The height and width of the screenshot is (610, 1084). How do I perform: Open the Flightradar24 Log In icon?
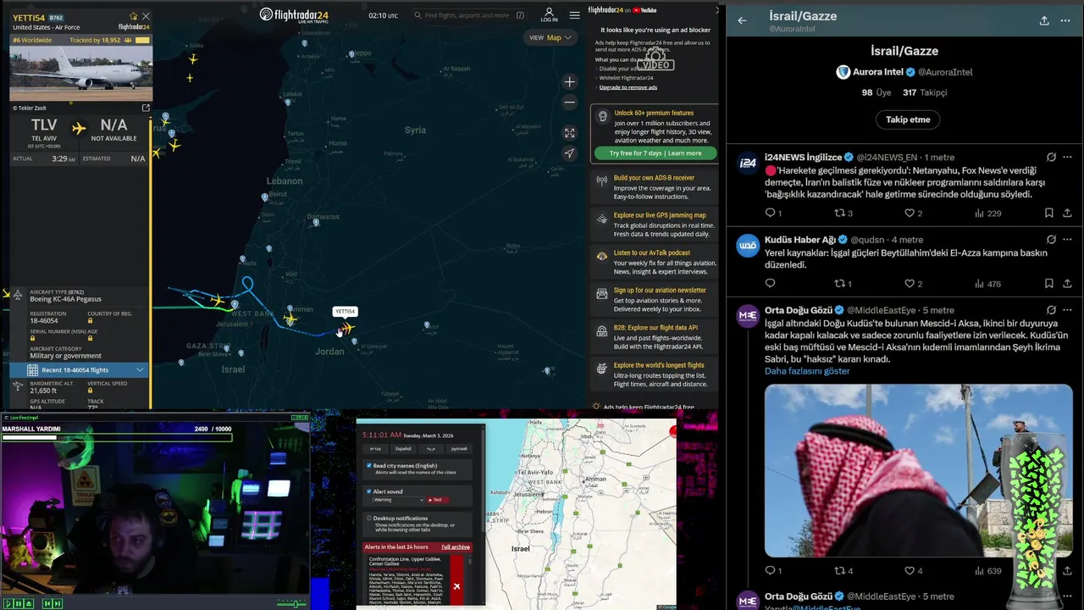coord(549,15)
